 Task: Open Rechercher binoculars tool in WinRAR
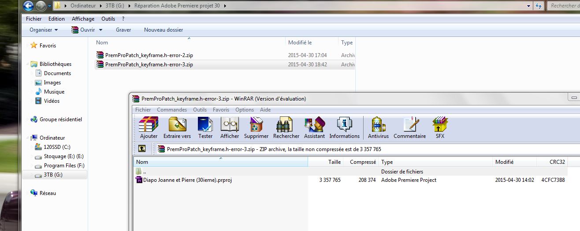click(x=286, y=128)
